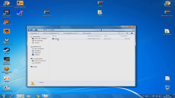This screenshot has width=175, height=98.
Task: Open the address bar history dropdown arrow
Action: 96,30
